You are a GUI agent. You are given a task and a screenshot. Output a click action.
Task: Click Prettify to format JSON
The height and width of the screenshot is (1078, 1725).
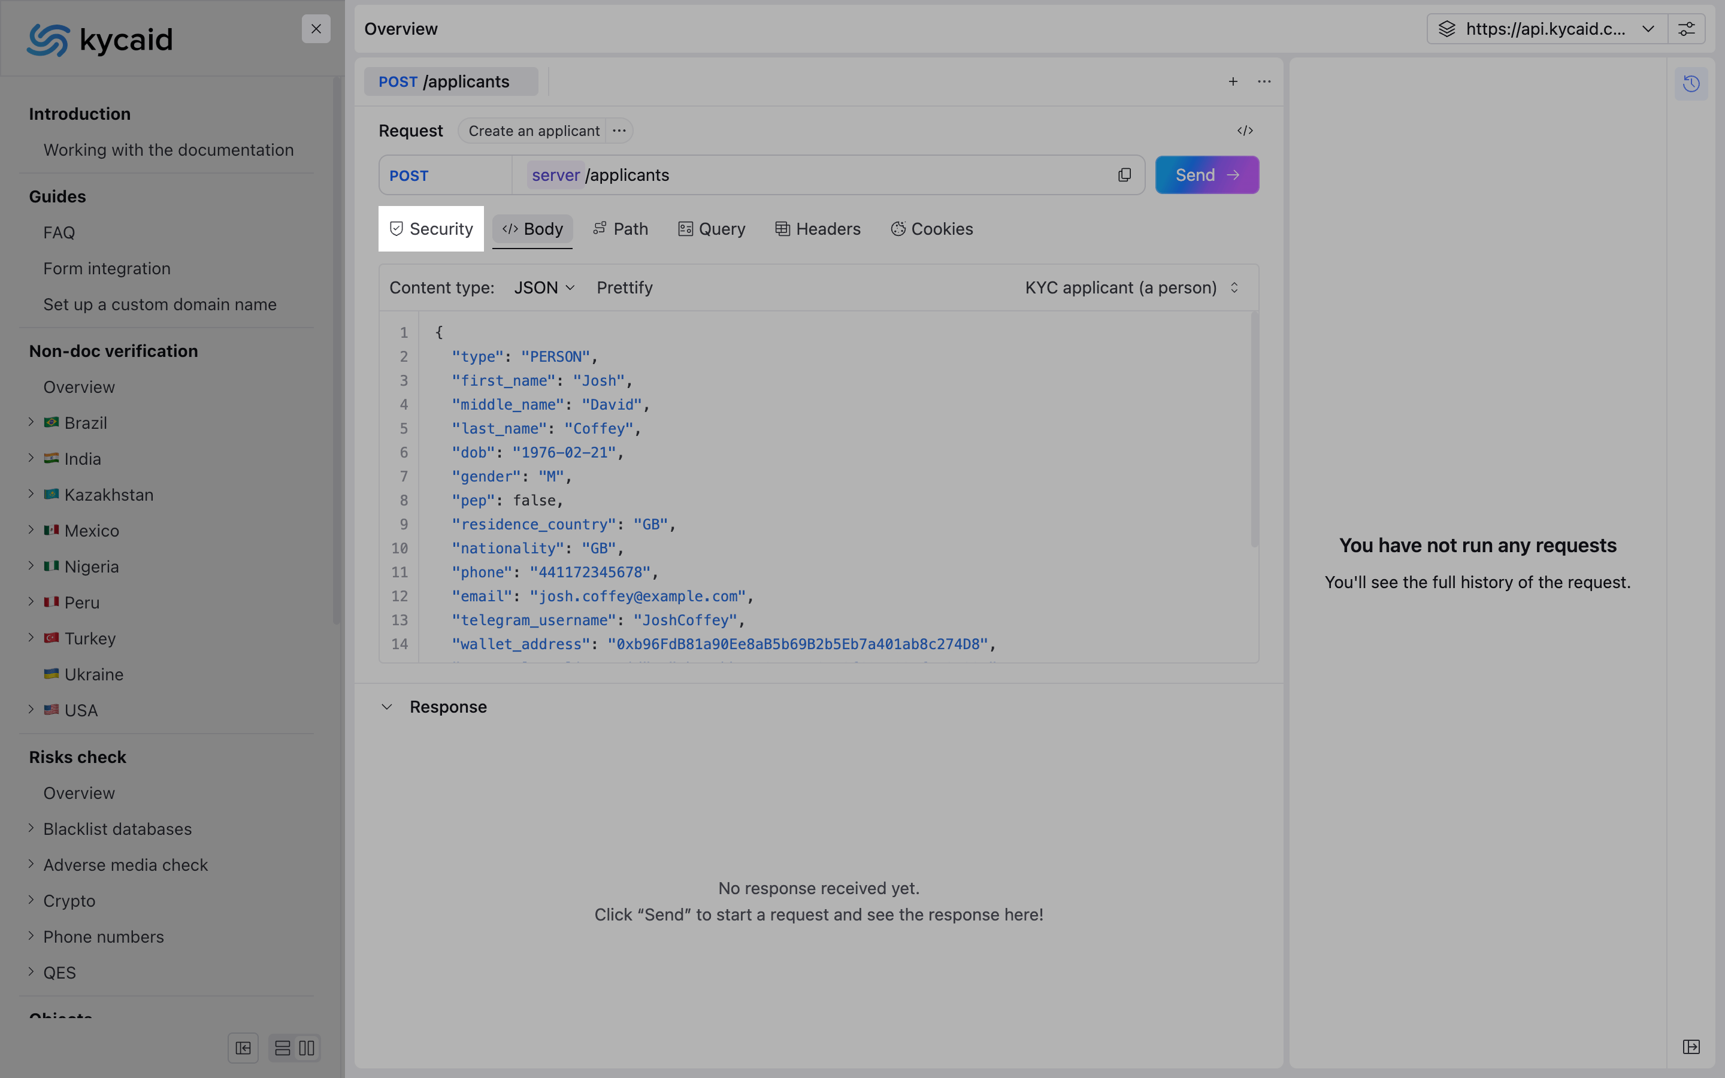click(x=625, y=288)
